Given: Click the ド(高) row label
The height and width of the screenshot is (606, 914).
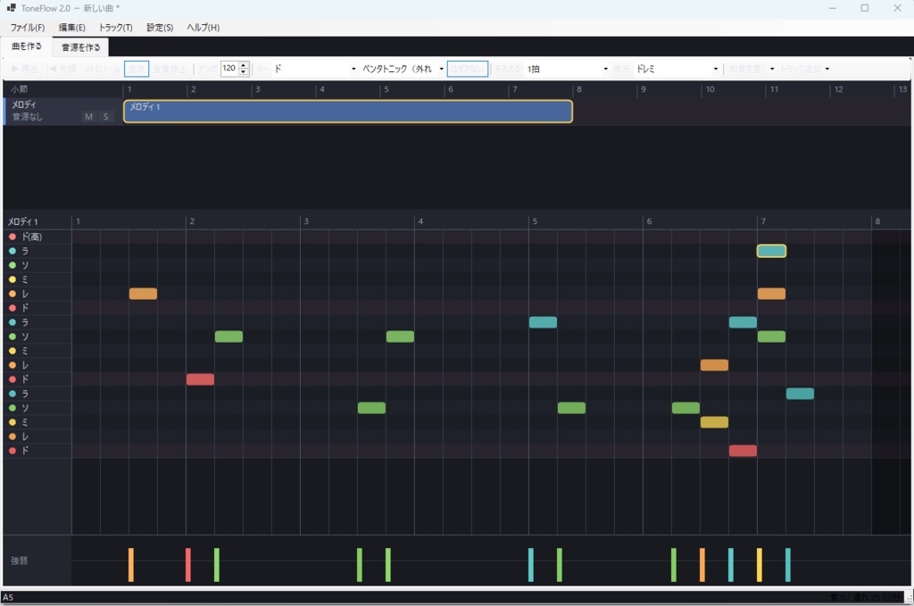Looking at the screenshot, I should [31, 237].
